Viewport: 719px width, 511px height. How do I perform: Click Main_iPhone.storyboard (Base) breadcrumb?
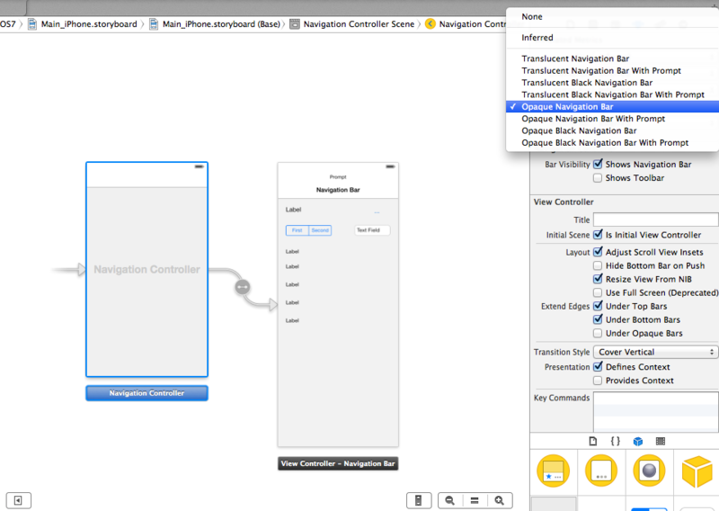click(221, 24)
